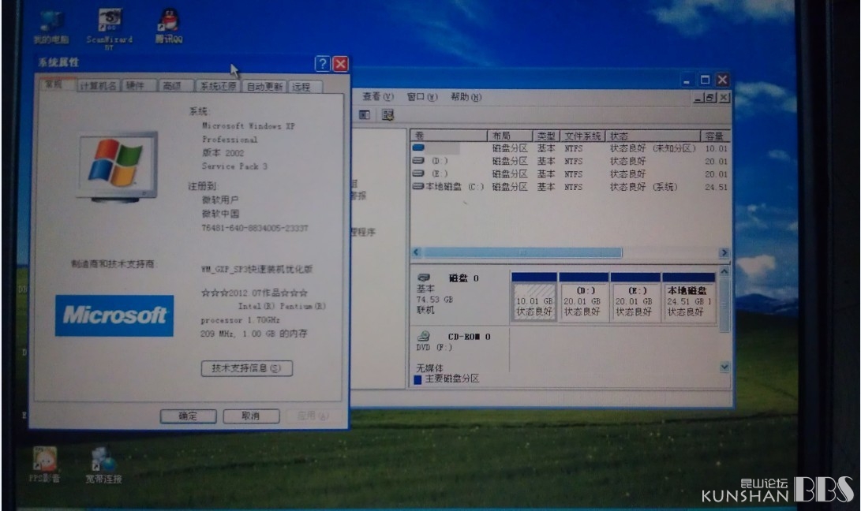
Task: Click the window-pane toolbar icon in Disk Management
Action: [x=365, y=114]
